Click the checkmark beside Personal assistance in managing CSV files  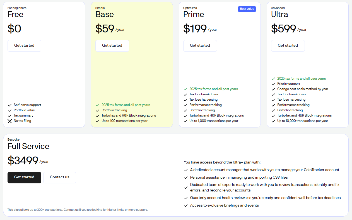[186, 178]
